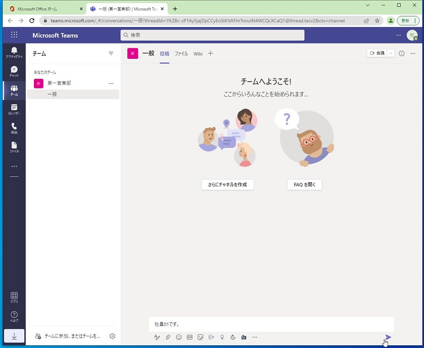424x348 pixels.
Task: Open settings and more ellipsis near profile
Action: (399, 35)
